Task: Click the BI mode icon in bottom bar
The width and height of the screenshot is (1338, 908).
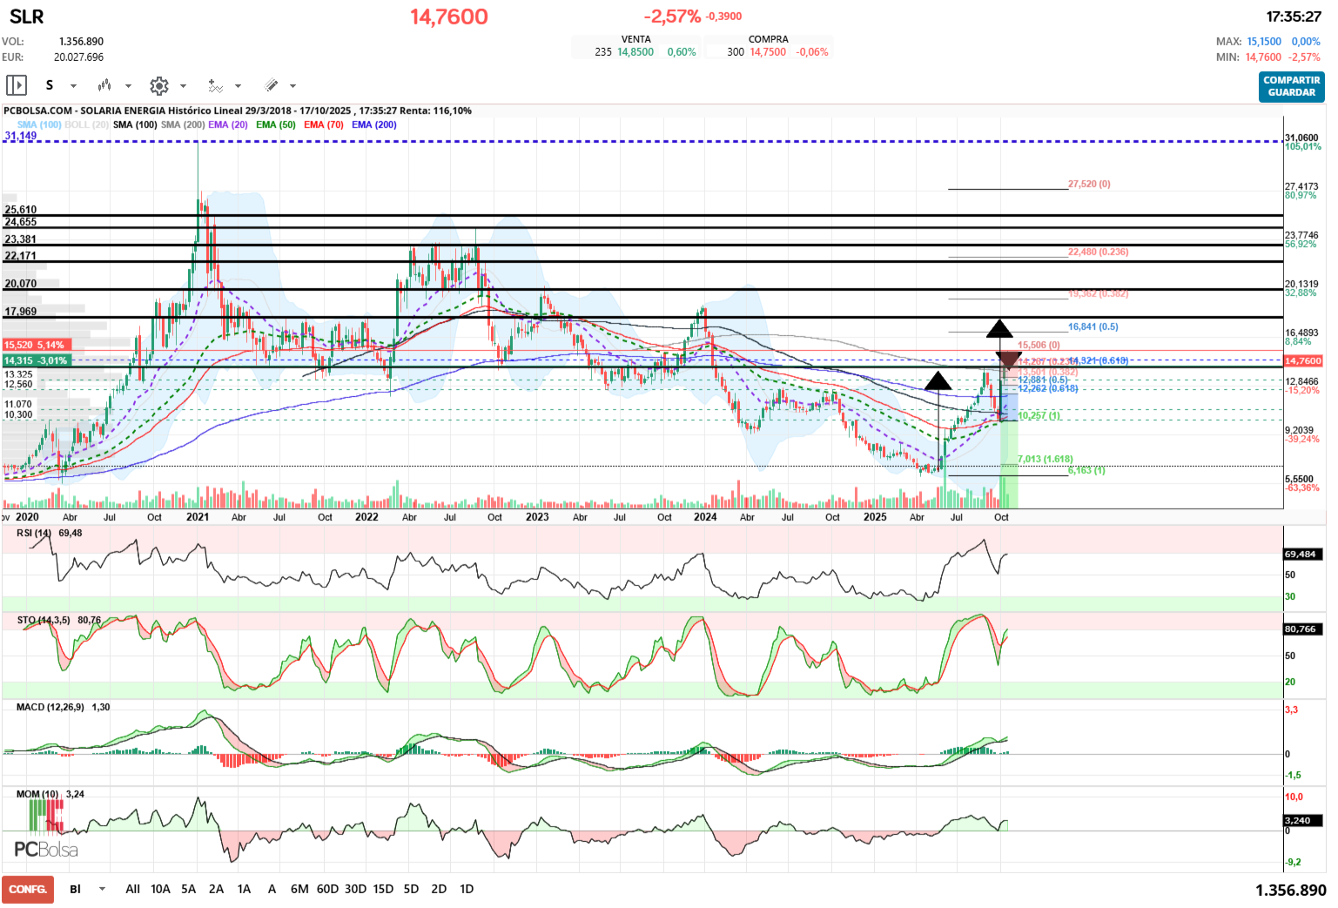Action: click(76, 889)
